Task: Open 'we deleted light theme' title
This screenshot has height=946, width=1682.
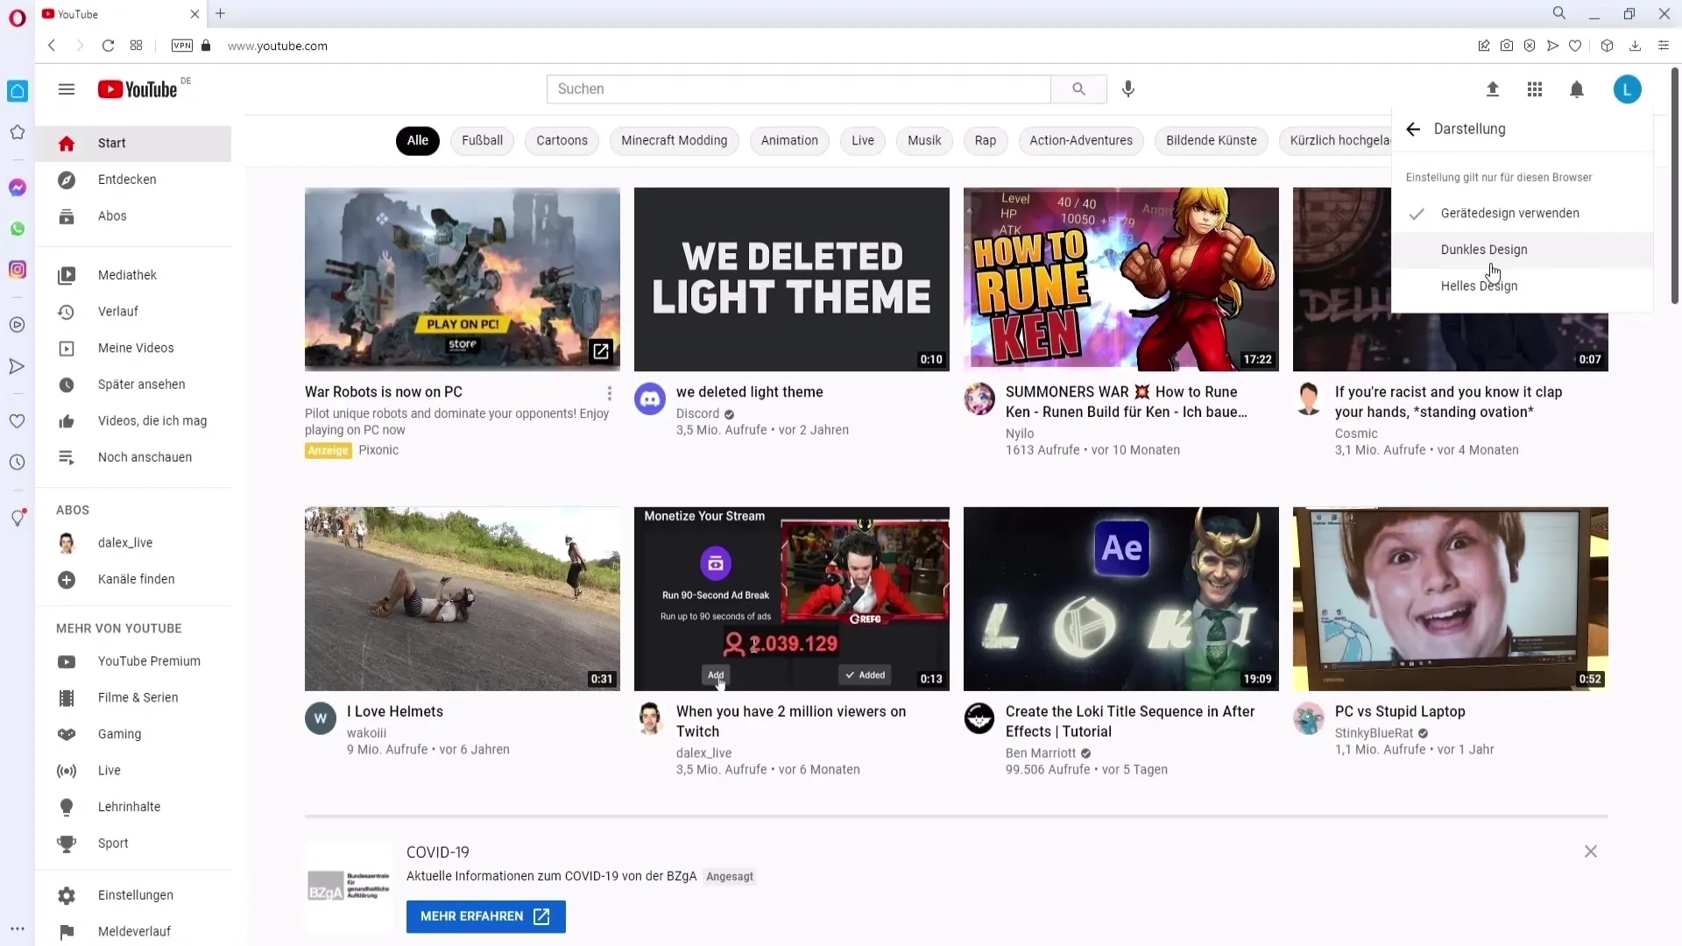Action: tap(750, 392)
